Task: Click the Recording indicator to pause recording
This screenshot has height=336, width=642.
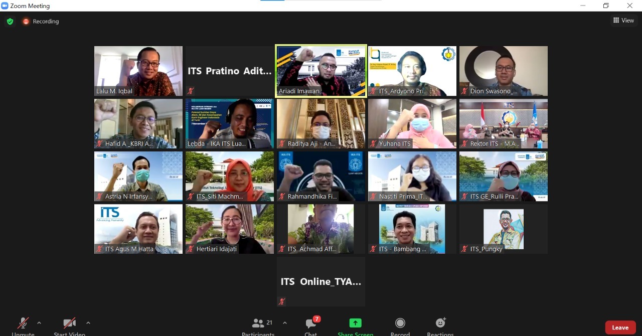Action: coord(40,21)
